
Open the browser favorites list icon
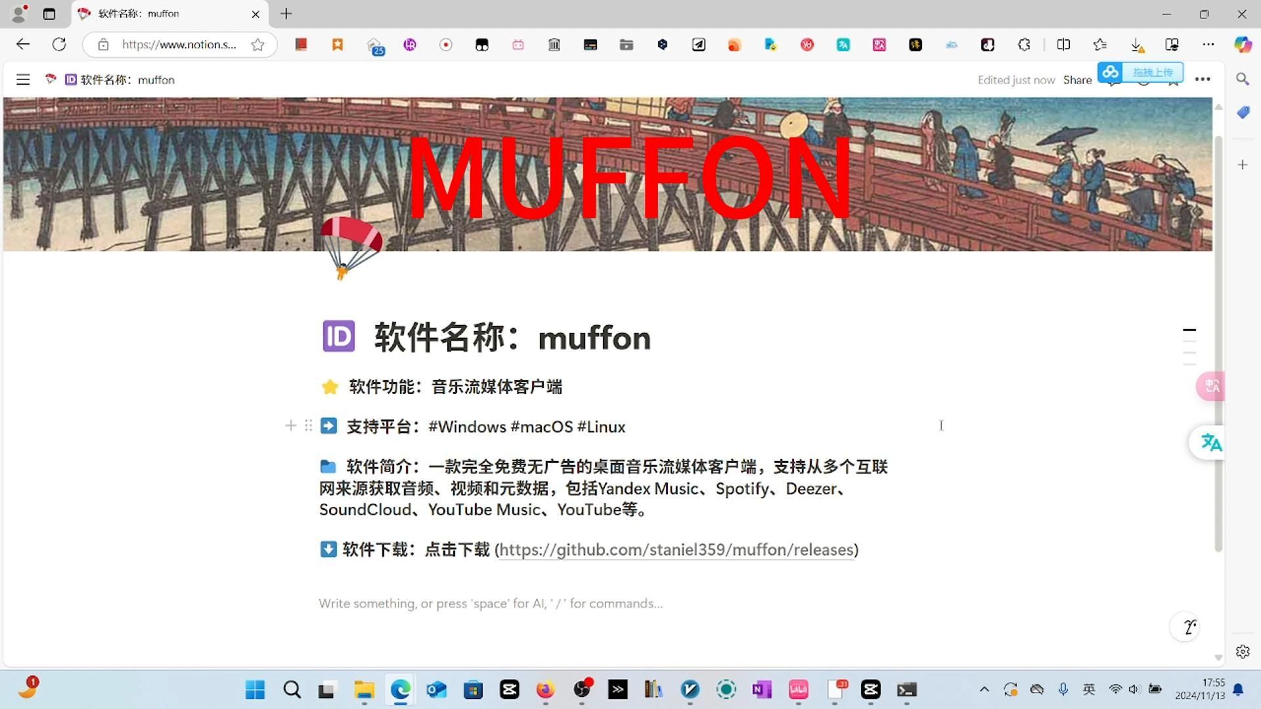[1100, 45]
